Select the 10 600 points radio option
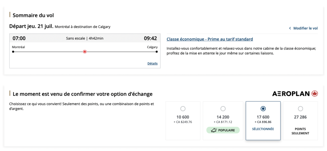 [x=183, y=109]
